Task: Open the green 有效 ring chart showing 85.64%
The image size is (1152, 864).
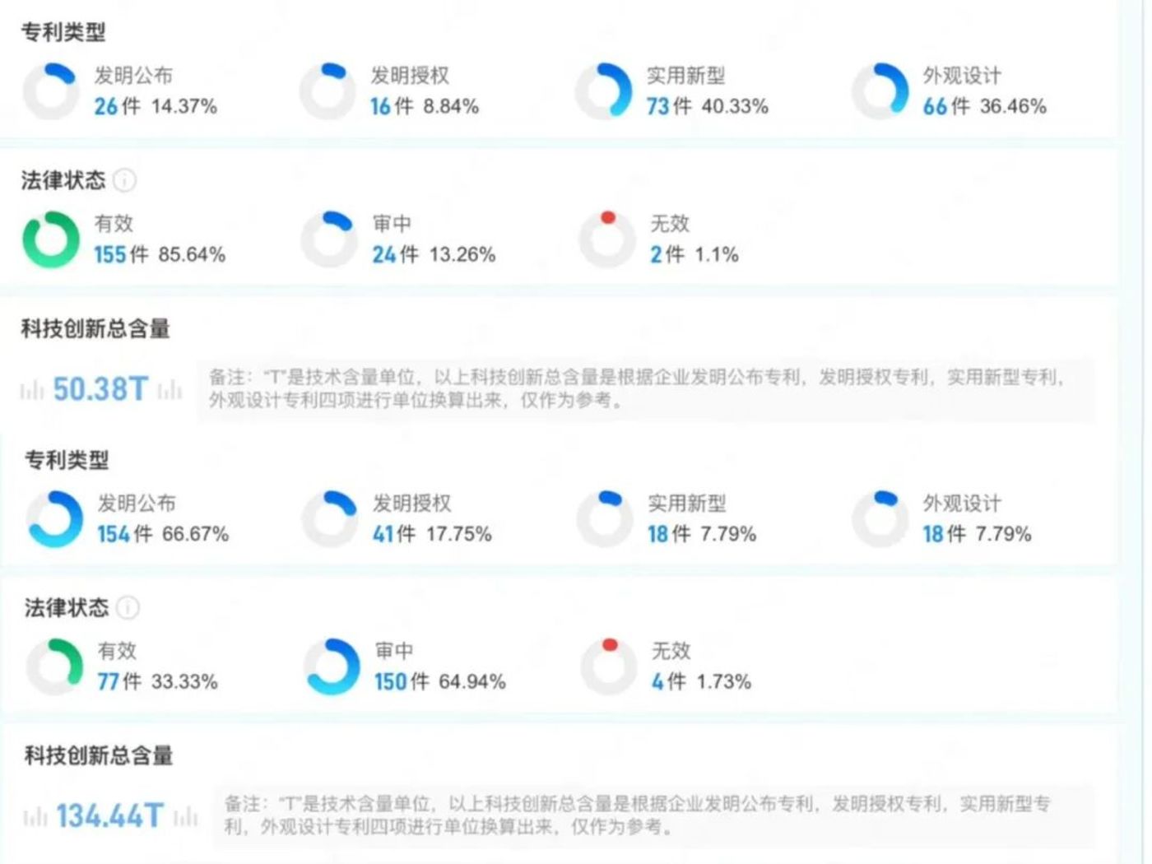Action: pos(51,238)
